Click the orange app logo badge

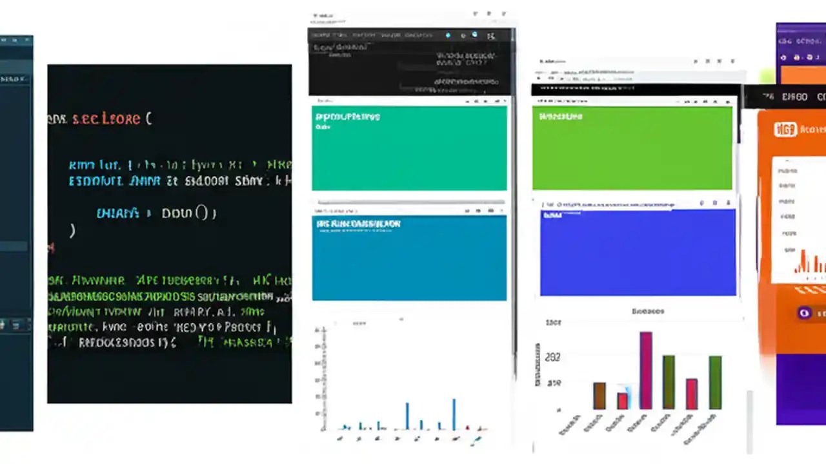(785, 130)
